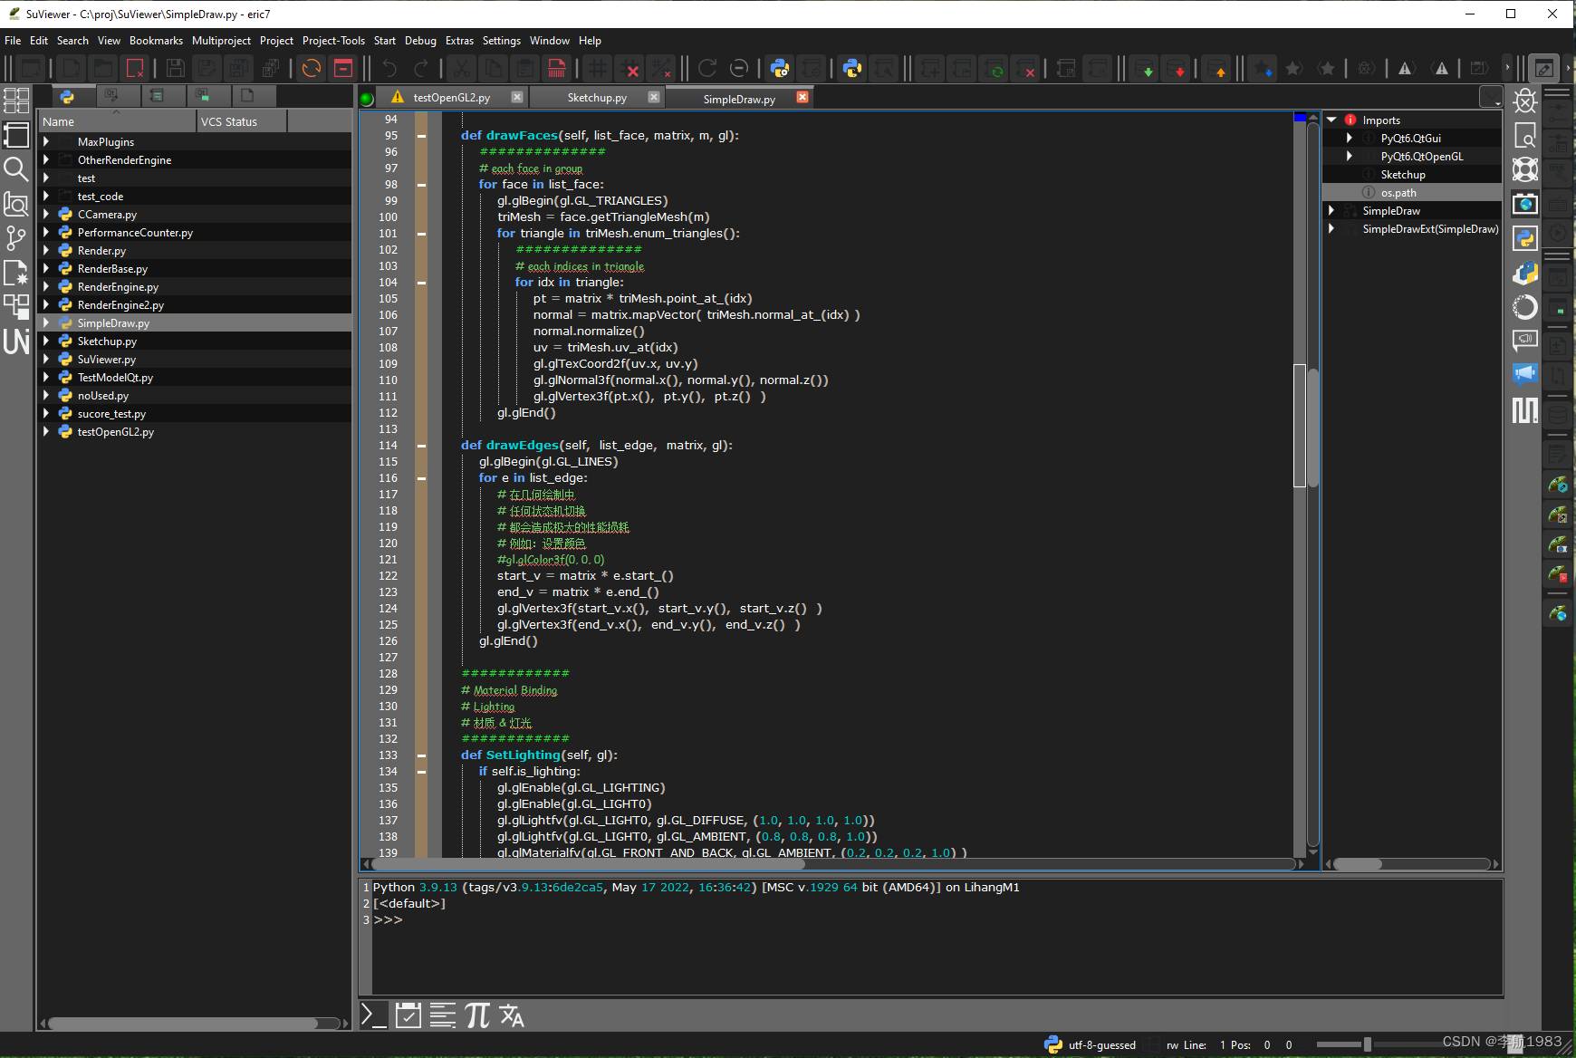Open the Project-Tools menu
The image size is (1576, 1058).
pyautogui.click(x=333, y=41)
